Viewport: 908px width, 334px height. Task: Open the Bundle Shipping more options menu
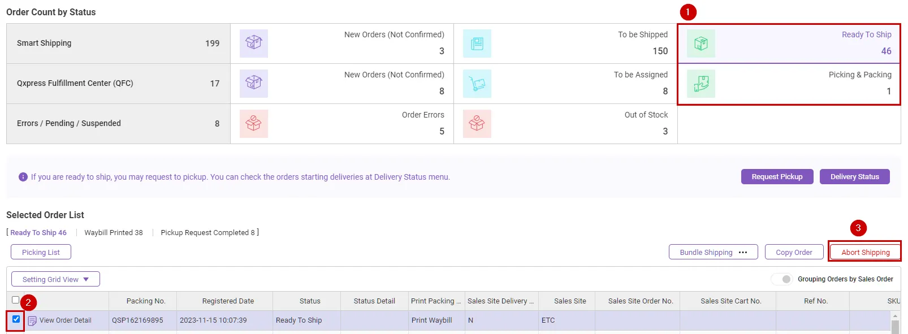click(x=743, y=252)
